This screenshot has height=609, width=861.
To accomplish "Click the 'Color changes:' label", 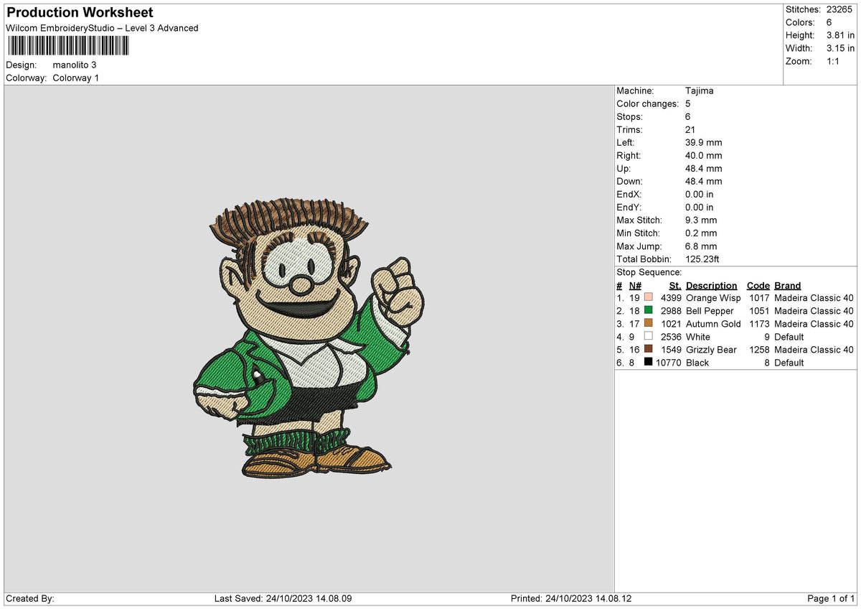I will click(x=647, y=103).
